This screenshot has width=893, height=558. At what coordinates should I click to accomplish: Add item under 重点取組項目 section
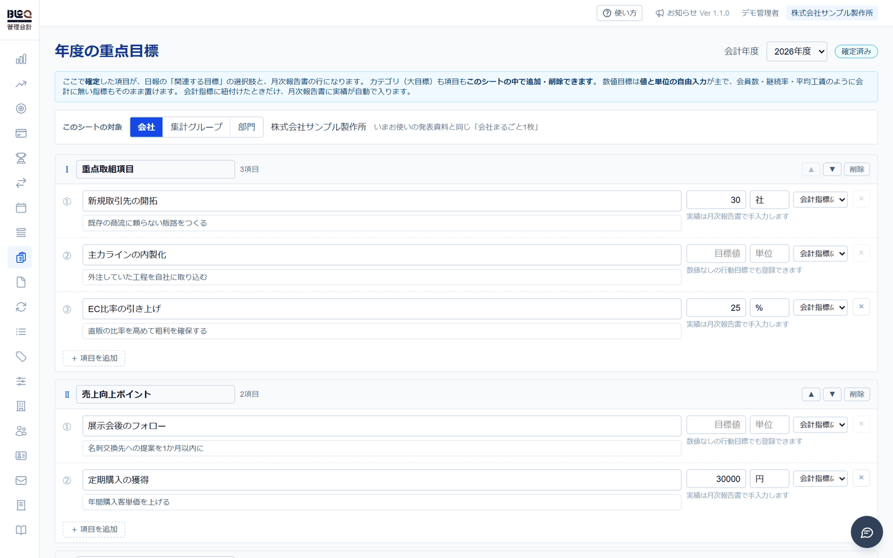pyautogui.click(x=94, y=358)
